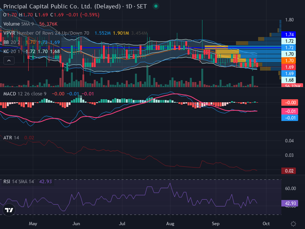Click the TradingView logo icon
Viewport: 305px width, 229px height.
point(9,210)
